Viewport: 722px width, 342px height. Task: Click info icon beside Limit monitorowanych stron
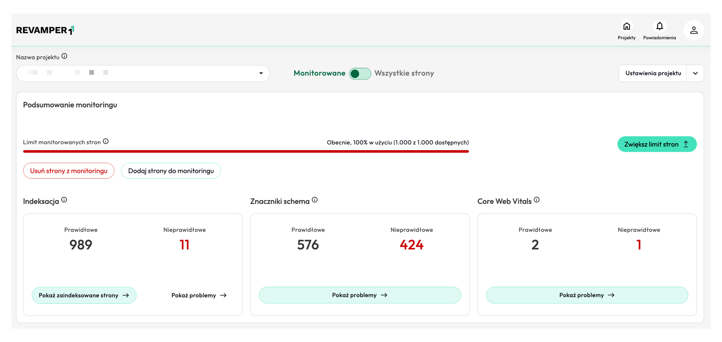pyautogui.click(x=106, y=141)
